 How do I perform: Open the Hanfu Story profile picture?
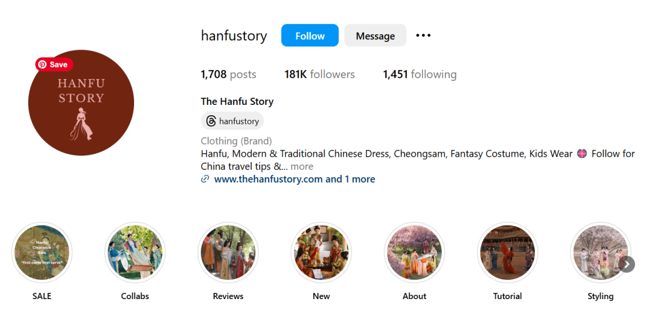point(81,103)
